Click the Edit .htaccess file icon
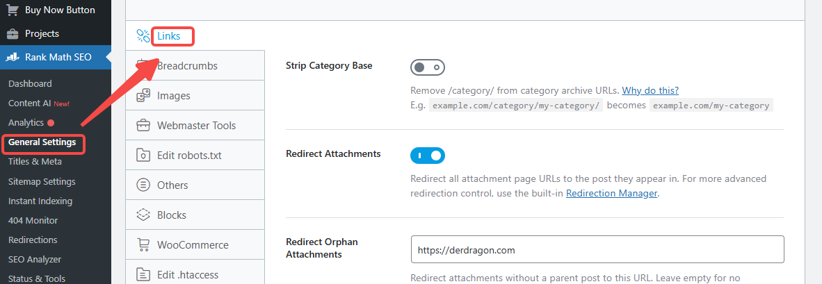Viewport: 822px width, 284px height. [143, 274]
